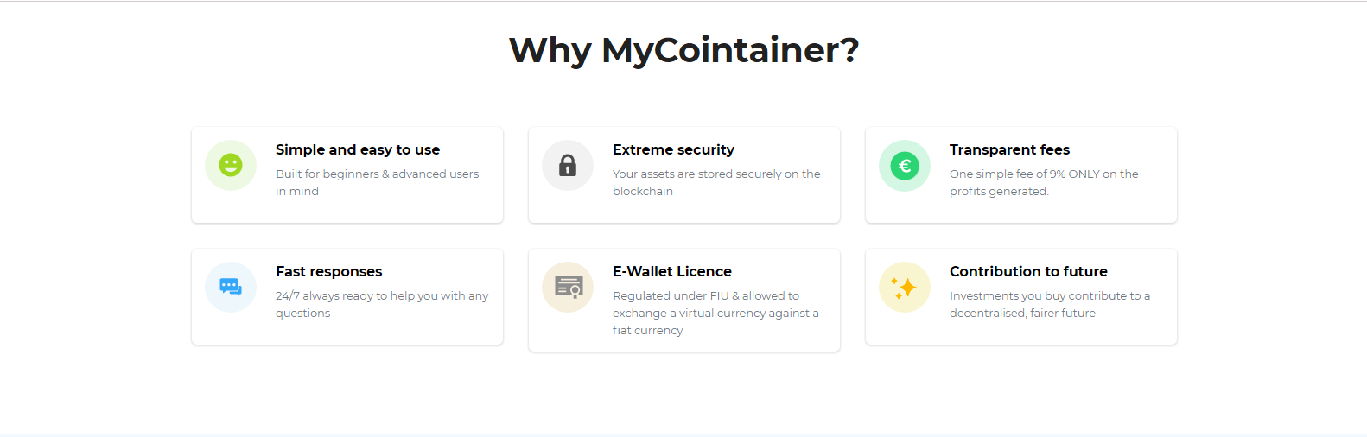Click the decentralised, fairer future description

[x=1022, y=313]
